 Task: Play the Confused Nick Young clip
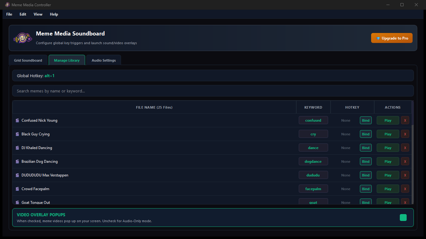[388, 120]
